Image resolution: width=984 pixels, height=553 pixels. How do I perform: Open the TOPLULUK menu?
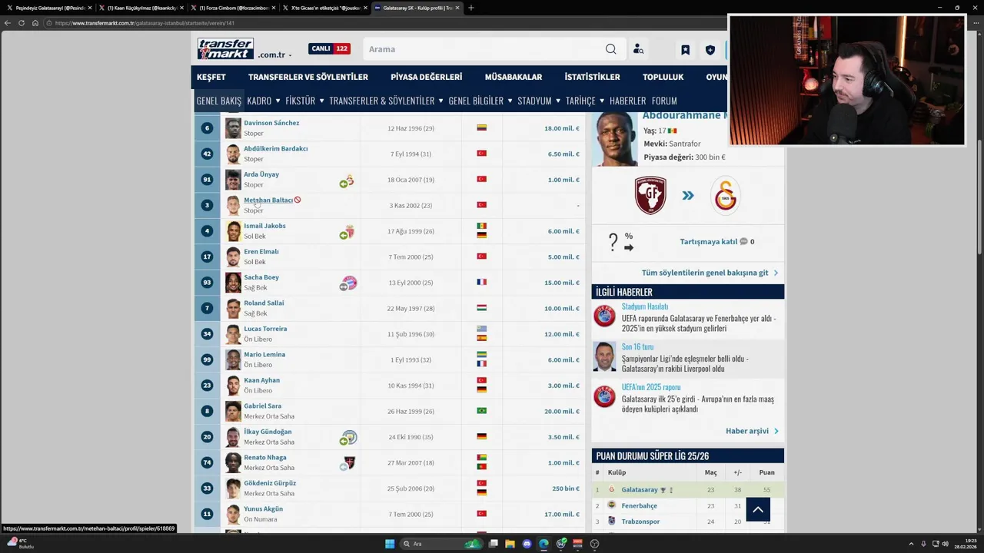(663, 77)
